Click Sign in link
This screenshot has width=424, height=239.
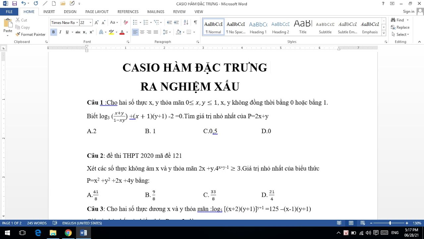click(408, 12)
